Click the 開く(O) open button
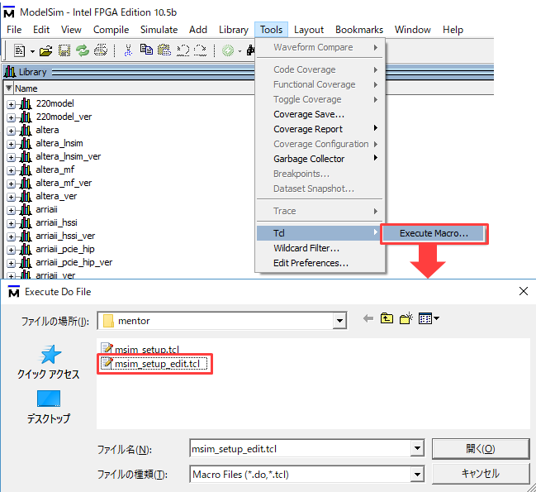 481,449
